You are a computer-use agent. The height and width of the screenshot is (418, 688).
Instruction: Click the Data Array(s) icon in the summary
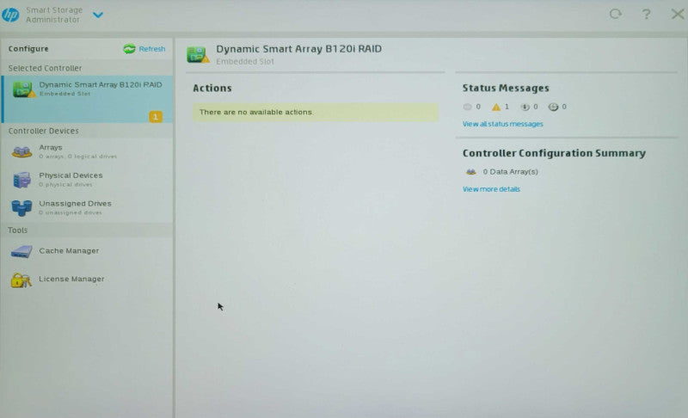click(470, 171)
